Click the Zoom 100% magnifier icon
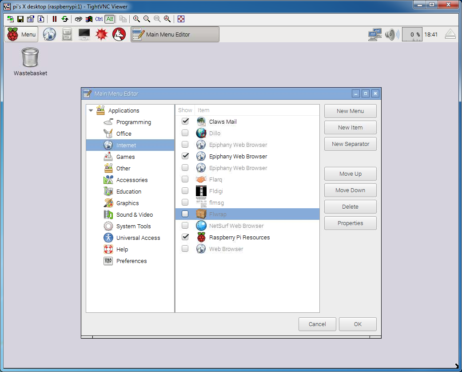462x372 pixels. 157,19
